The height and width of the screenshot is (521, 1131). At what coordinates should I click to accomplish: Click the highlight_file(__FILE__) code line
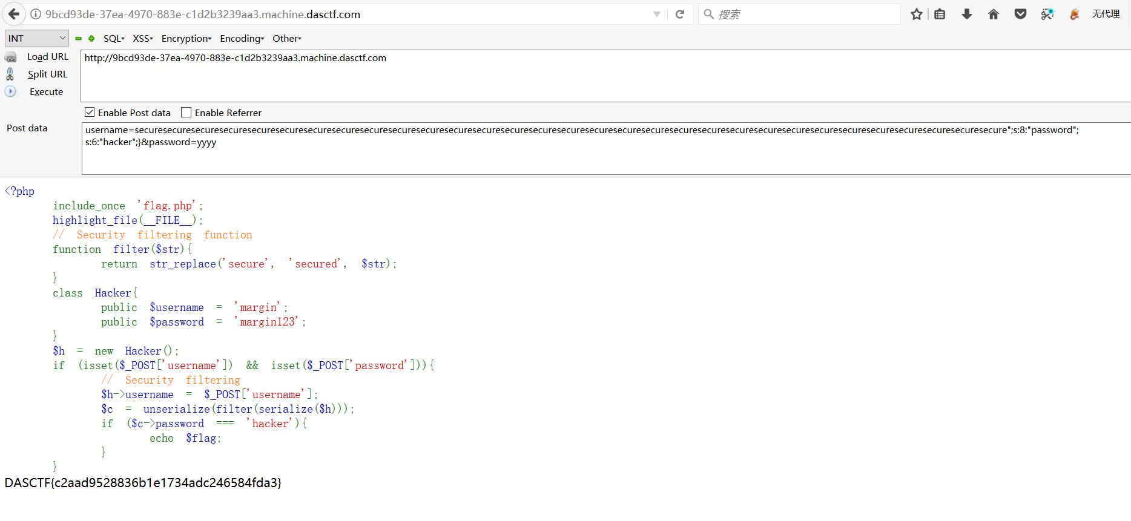(x=128, y=220)
